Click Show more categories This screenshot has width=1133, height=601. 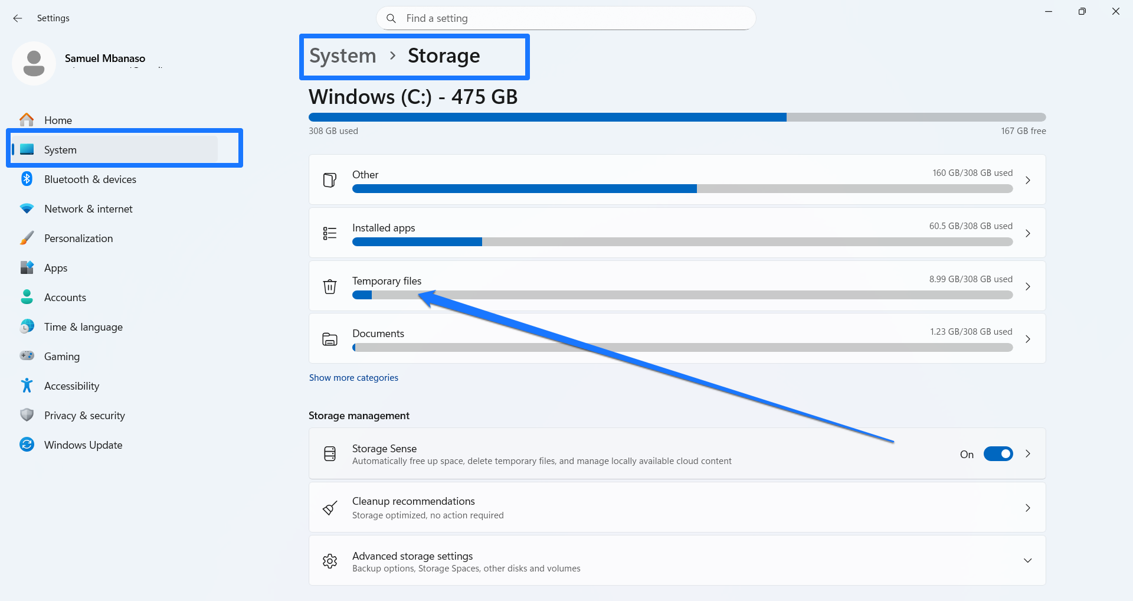(x=353, y=377)
